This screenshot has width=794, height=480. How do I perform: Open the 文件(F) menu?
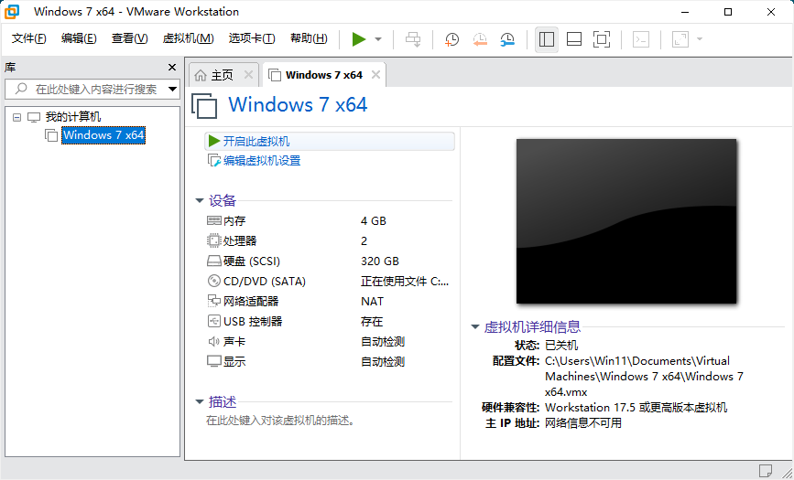pyautogui.click(x=29, y=38)
